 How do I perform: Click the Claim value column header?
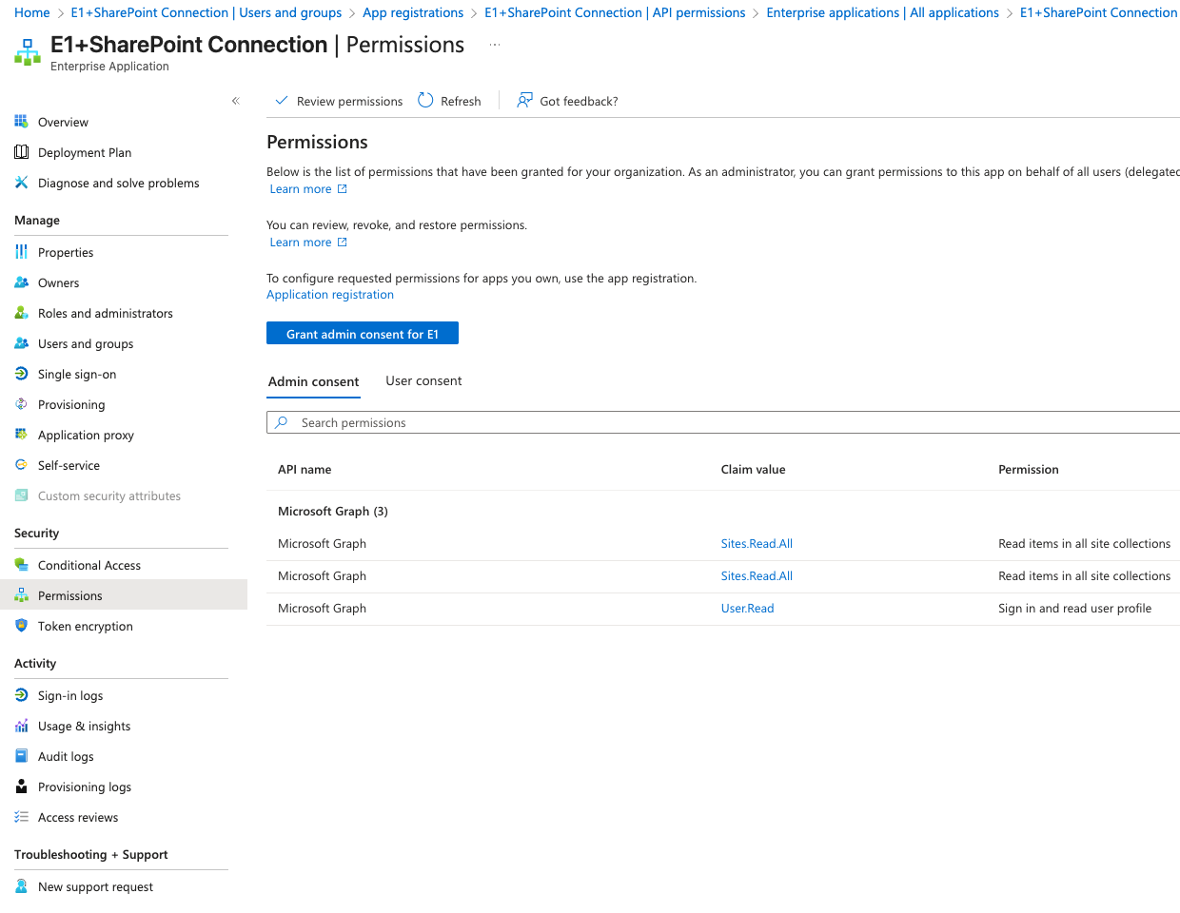[x=753, y=470]
